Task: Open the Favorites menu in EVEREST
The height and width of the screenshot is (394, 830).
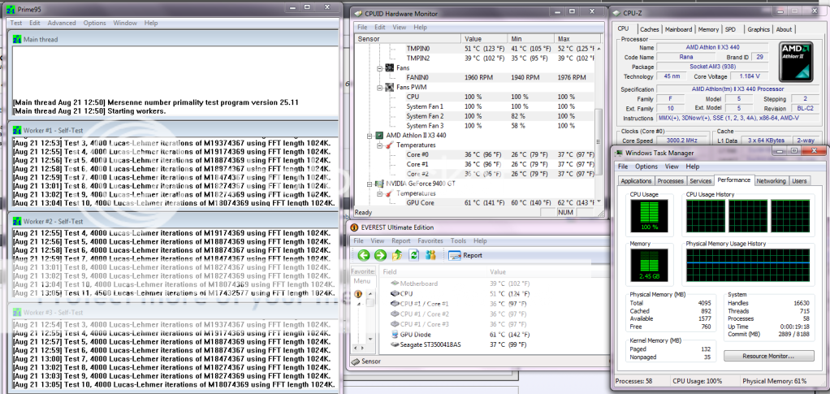Action: pos(430,240)
